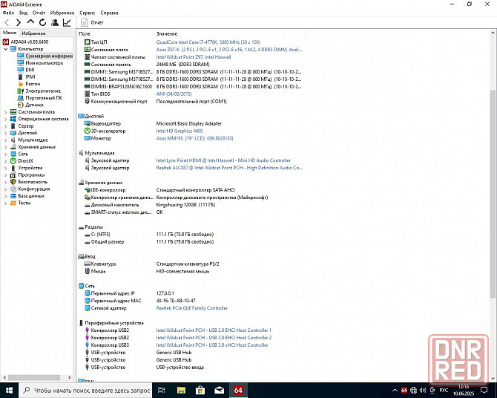Open the Файл menu
The image size is (497, 398).
[x=8, y=13]
